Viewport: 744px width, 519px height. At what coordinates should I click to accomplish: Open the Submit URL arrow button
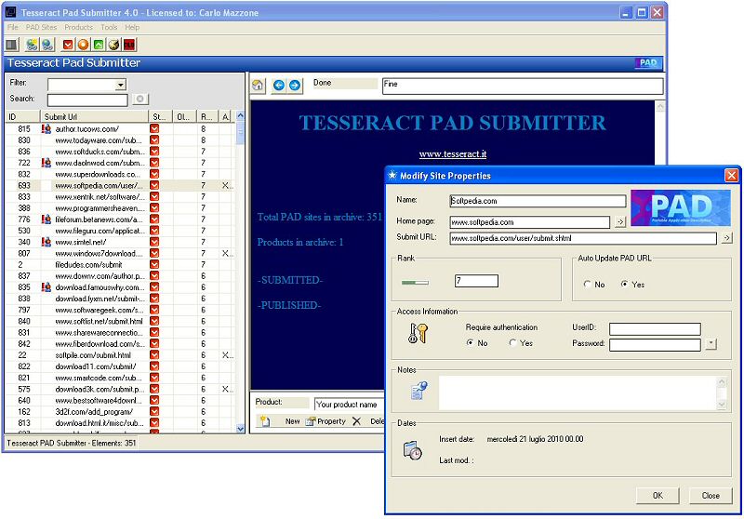[x=726, y=238]
